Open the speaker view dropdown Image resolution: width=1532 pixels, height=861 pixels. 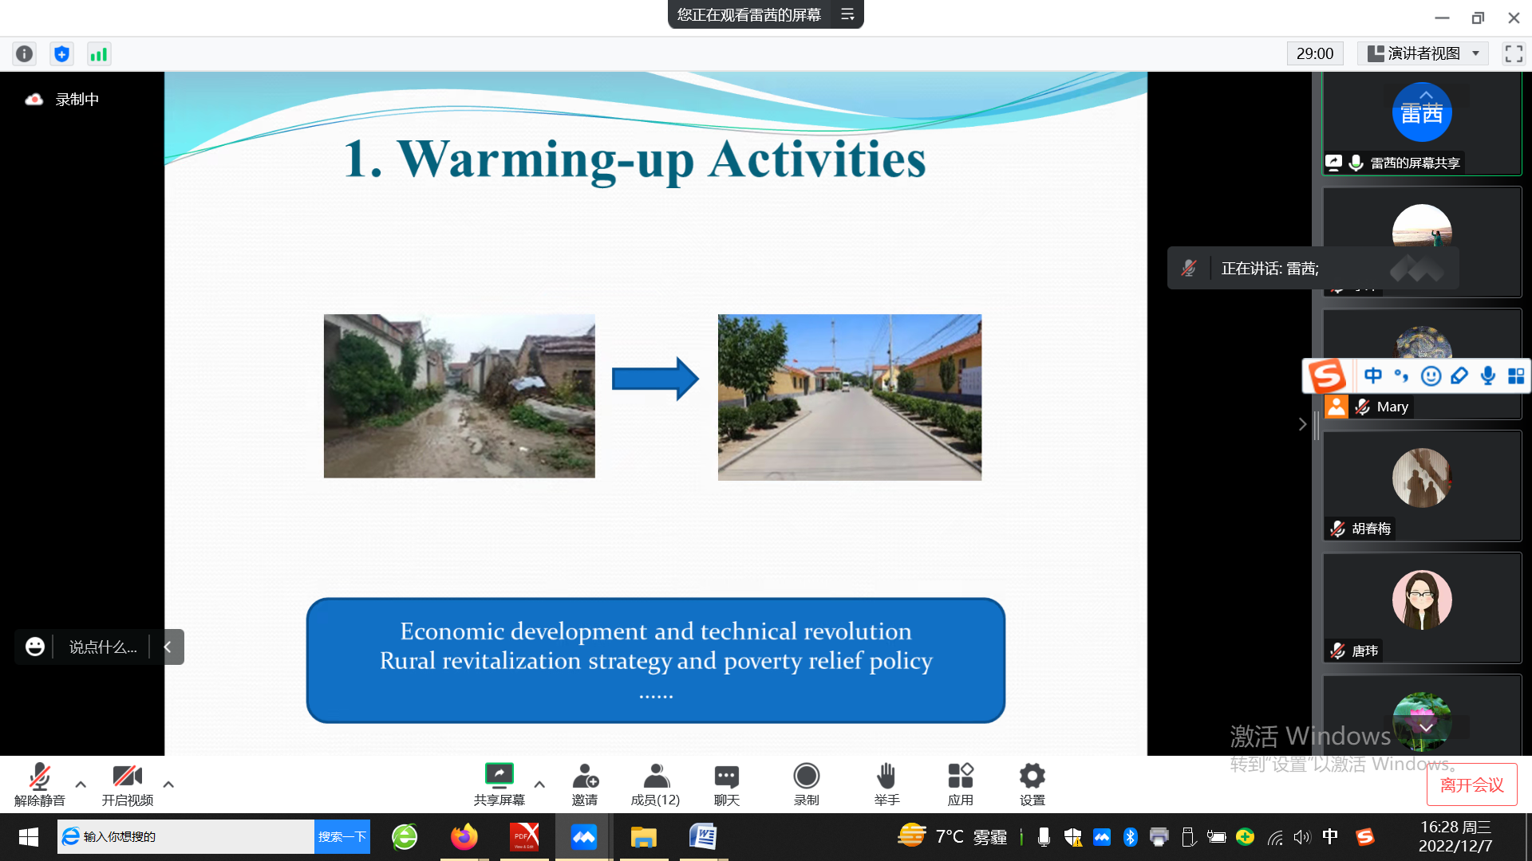1423,53
